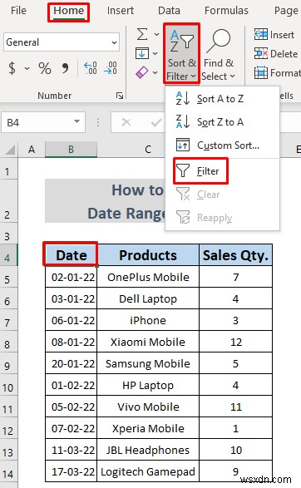Click the grayed Clear filter entry

tap(222, 195)
